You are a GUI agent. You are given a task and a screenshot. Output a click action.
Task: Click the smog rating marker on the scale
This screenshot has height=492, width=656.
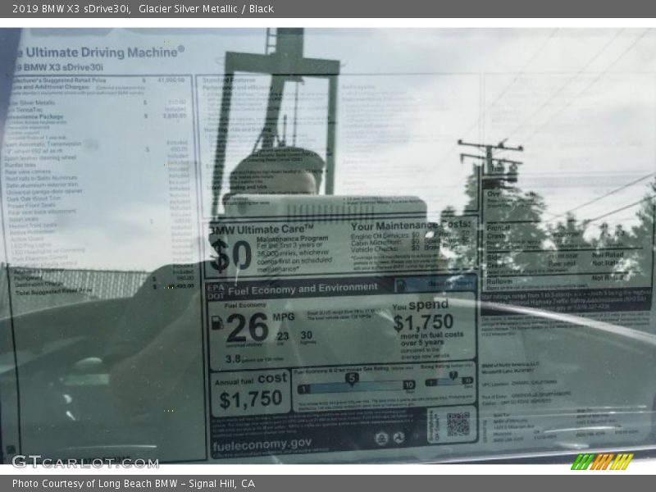point(452,376)
